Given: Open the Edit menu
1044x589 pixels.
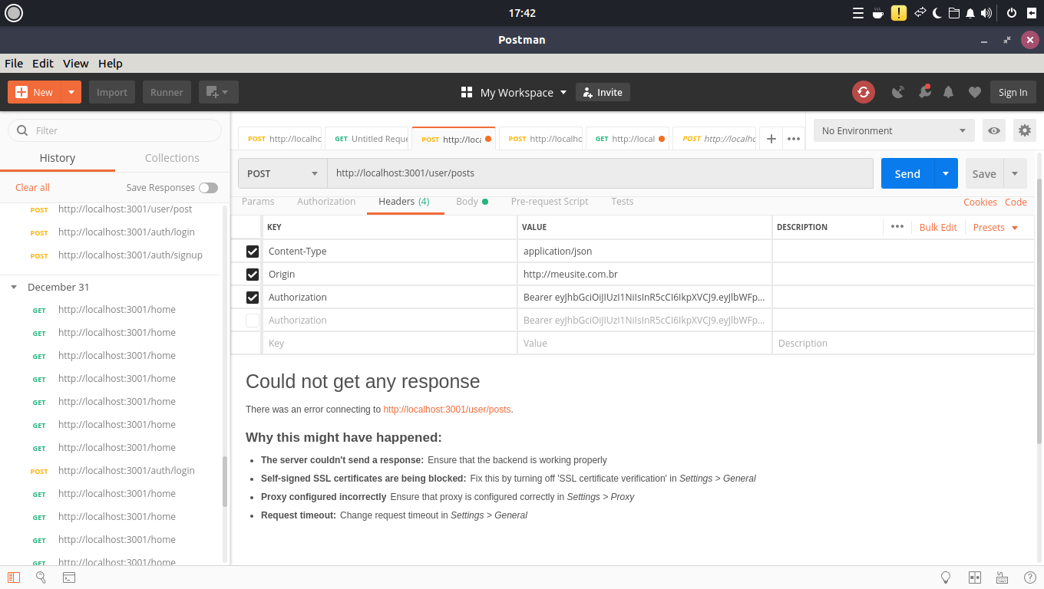Looking at the screenshot, I should [43, 64].
